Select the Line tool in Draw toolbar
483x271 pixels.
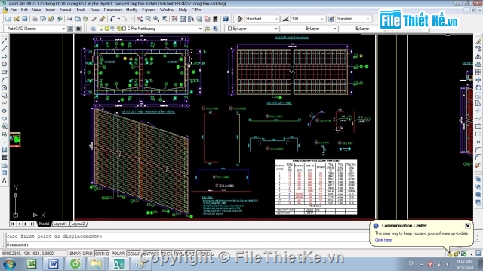5,41
